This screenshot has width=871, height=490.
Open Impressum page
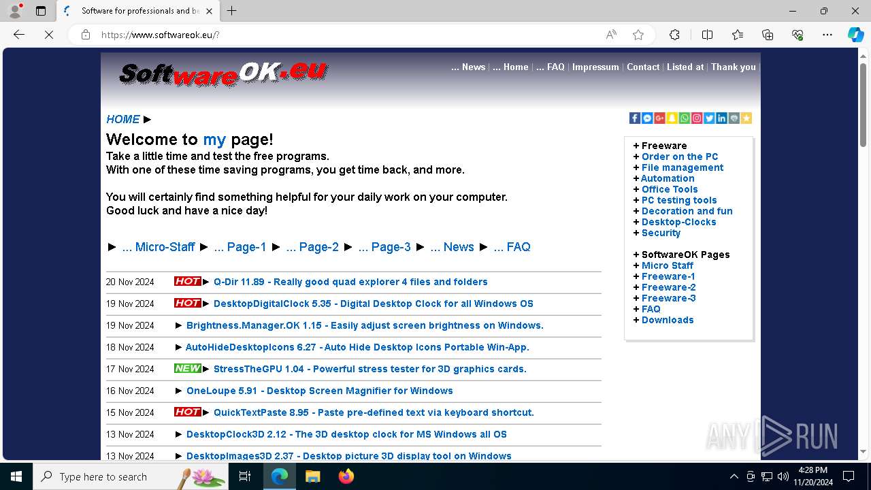tap(595, 67)
